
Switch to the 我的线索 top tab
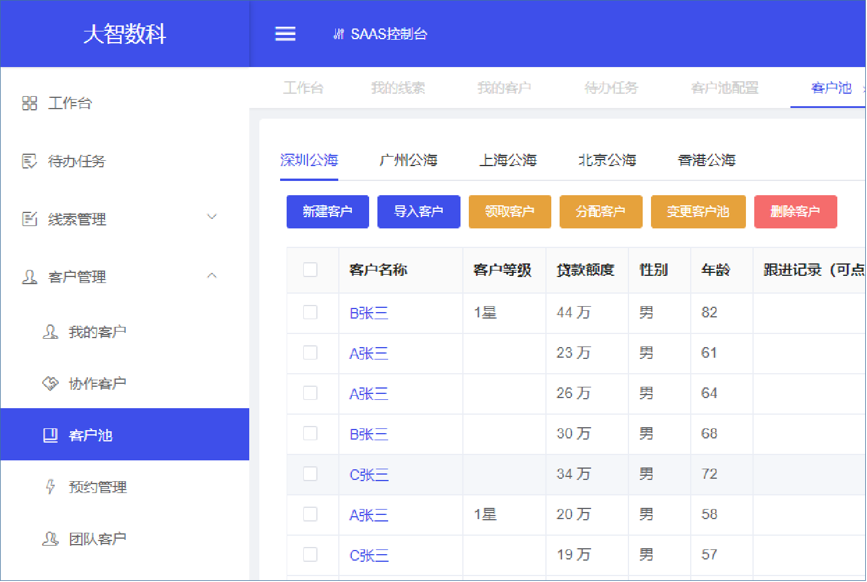click(x=398, y=88)
